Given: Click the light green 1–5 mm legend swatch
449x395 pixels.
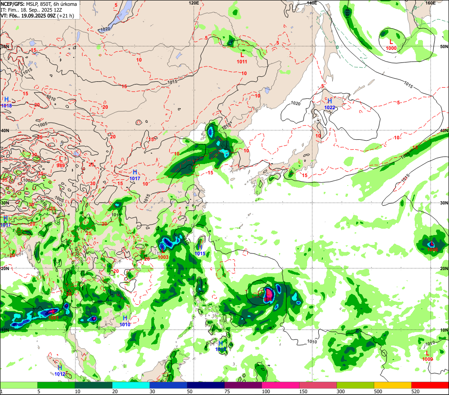Looking at the screenshot, I should [x=19, y=385].
